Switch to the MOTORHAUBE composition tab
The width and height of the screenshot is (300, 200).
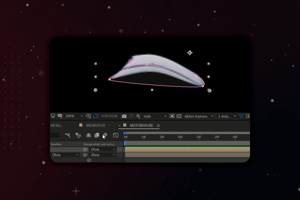pyautogui.click(x=141, y=125)
